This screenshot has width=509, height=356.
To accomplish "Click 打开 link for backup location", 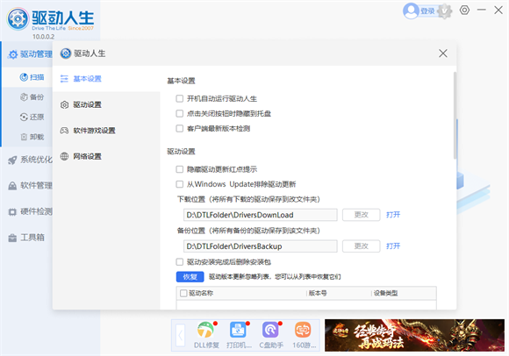I will click(x=393, y=246).
